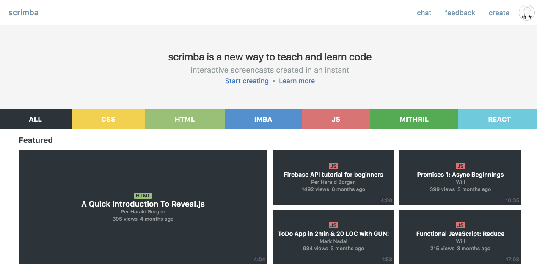
Task: Open ToDo App in 2min screencast
Action: click(x=333, y=234)
